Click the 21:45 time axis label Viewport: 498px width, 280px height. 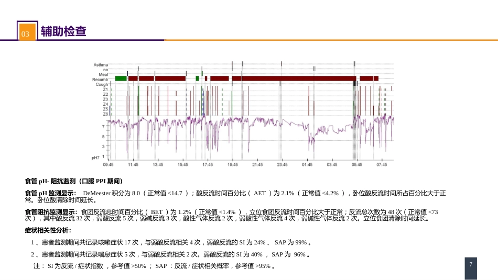pyautogui.click(x=257, y=164)
